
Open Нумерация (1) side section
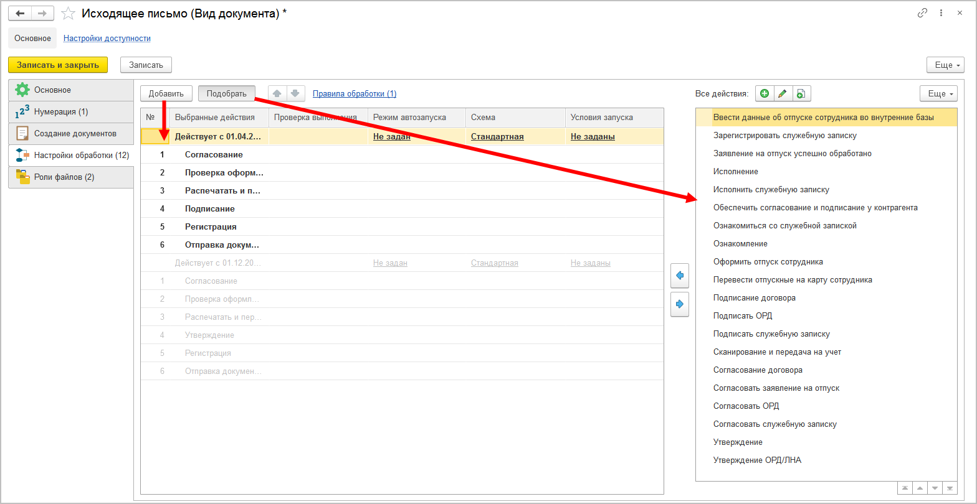pyautogui.click(x=61, y=112)
